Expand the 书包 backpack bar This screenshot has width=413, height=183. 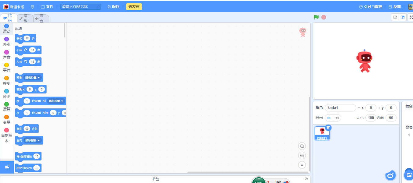155,179
